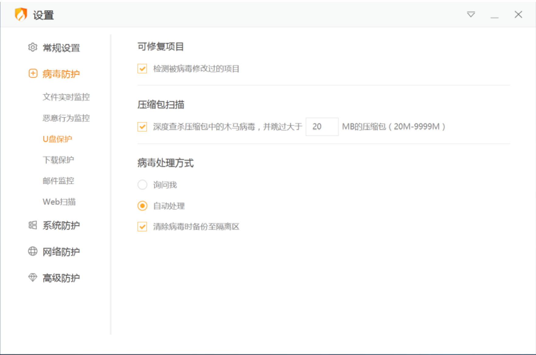
Task: Go to the Web扫描 settings page
Action: tap(59, 202)
